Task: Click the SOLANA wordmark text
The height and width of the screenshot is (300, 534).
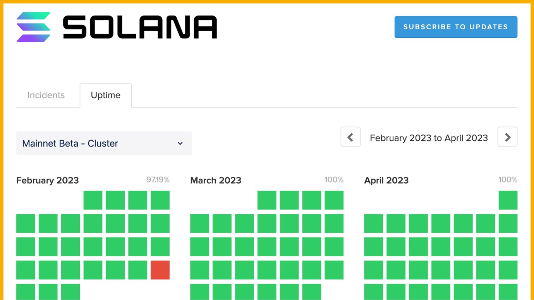Action: [140, 27]
